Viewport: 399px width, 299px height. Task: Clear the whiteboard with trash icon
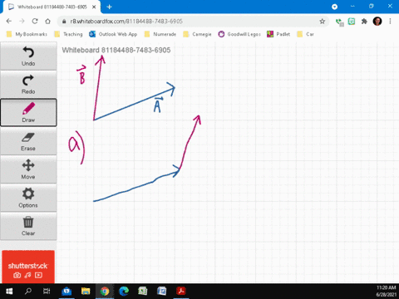click(28, 226)
